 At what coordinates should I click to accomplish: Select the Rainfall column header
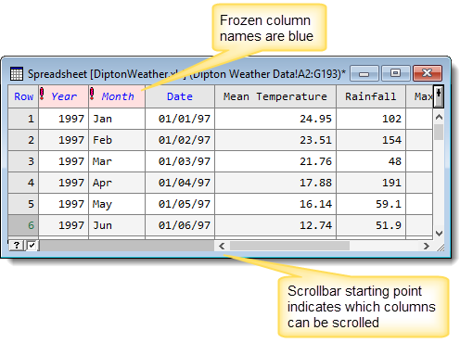pyautogui.click(x=371, y=96)
